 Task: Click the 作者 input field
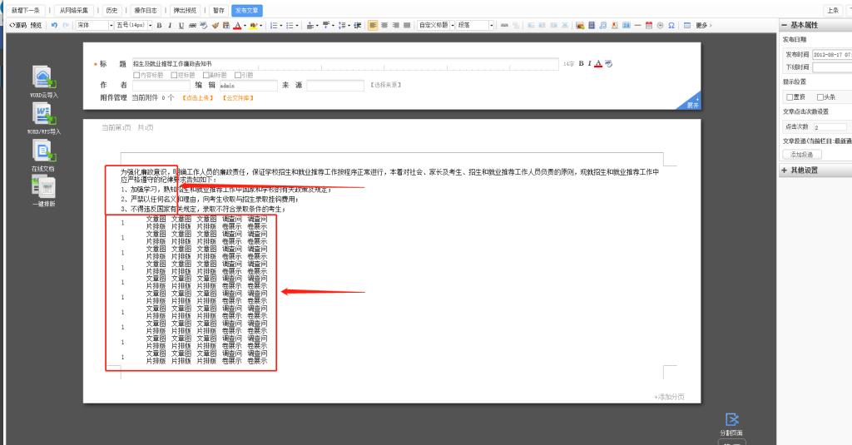[x=161, y=85]
